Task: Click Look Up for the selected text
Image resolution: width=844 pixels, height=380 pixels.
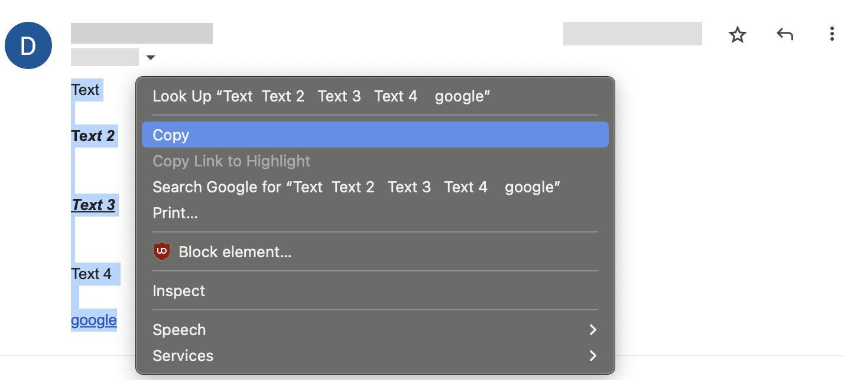Action: point(202,96)
